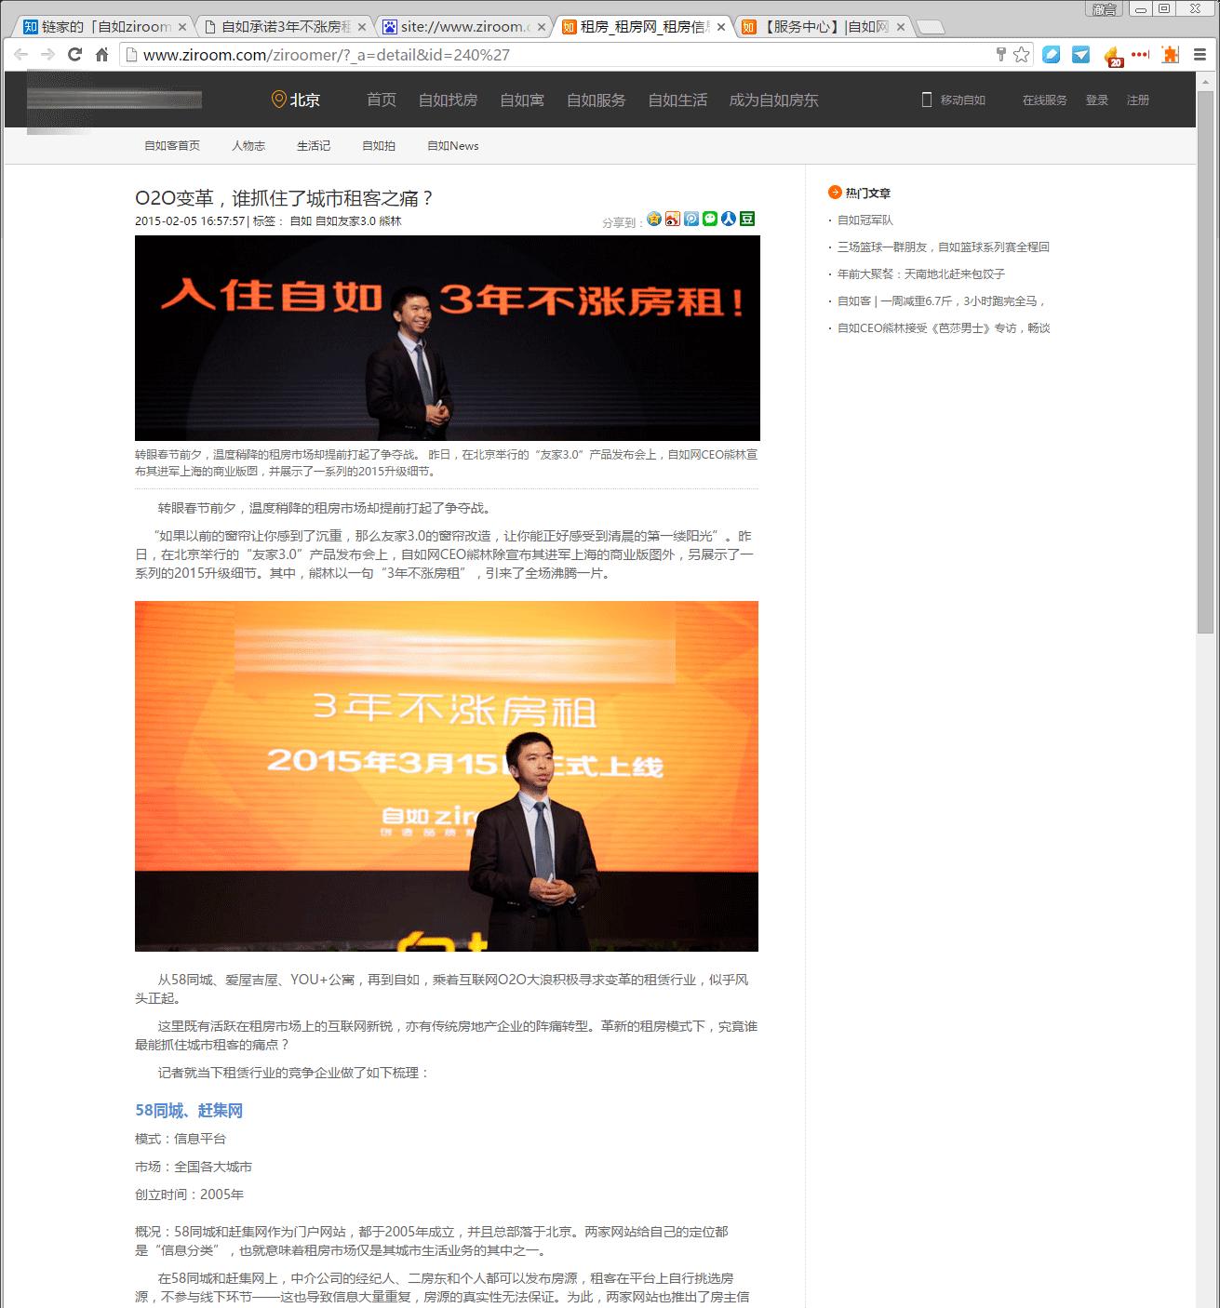Open the paper plane extension icon
1220x1308 pixels.
[1080, 55]
